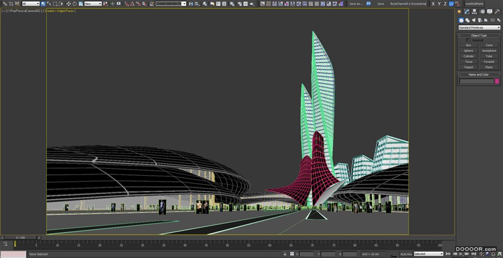Collapse the Name and Color rollout
This screenshot has height=258, width=503.
[478, 74]
